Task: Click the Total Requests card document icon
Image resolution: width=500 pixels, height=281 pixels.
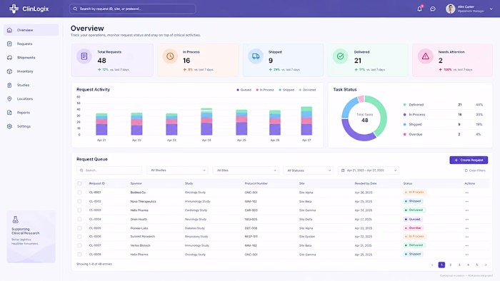Action: coord(84,56)
